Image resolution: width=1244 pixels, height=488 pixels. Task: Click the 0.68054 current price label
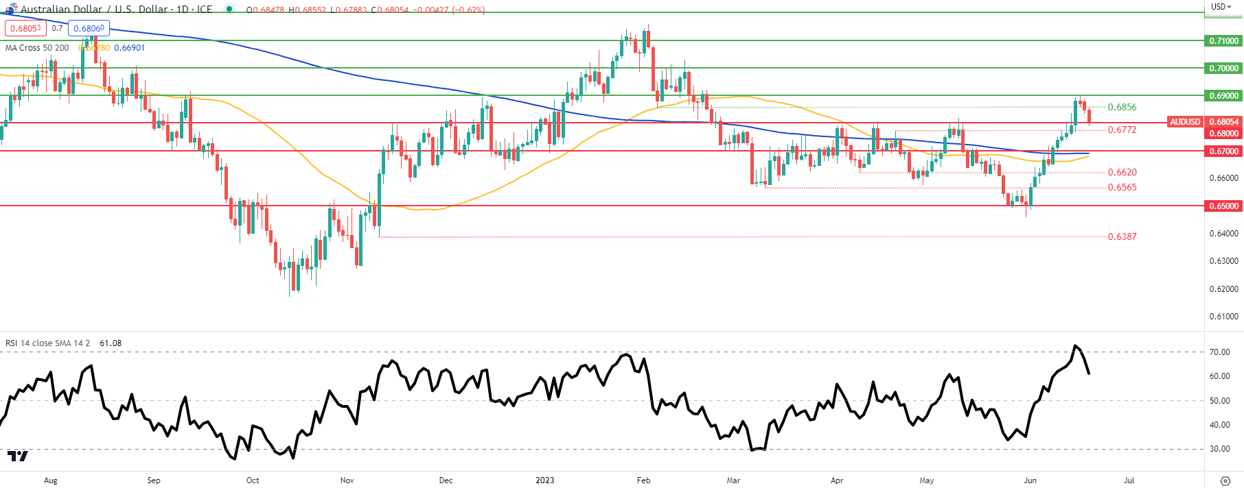tap(1224, 122)
